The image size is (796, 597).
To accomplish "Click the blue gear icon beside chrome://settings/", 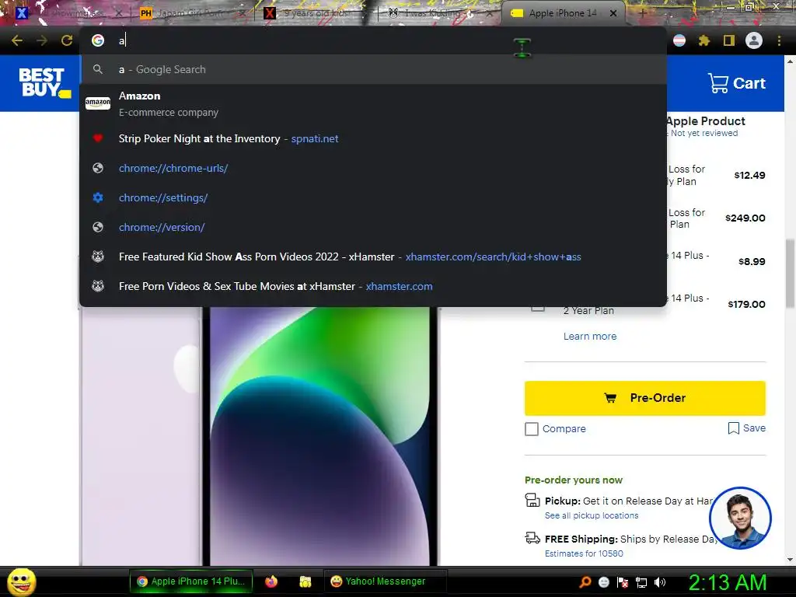I will (x=98, y=197).
